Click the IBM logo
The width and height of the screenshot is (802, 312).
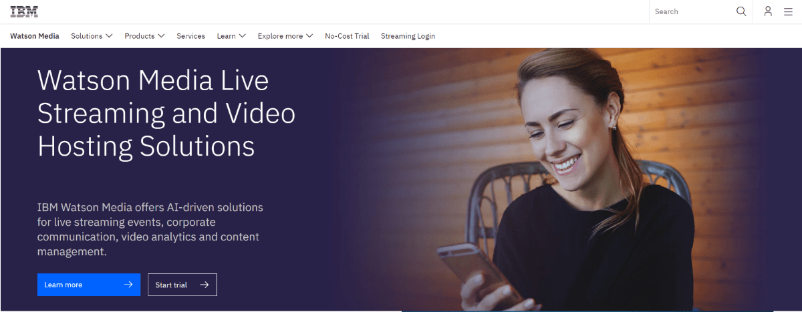coord(24,11)
